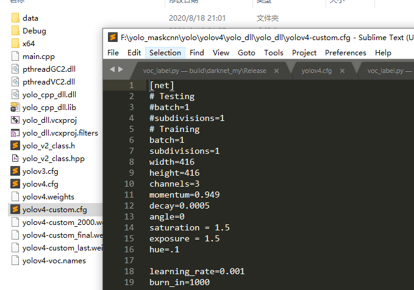Select main.cpp in the file list
This screenshot has width=414, height=290.
(x=38, y=57)
